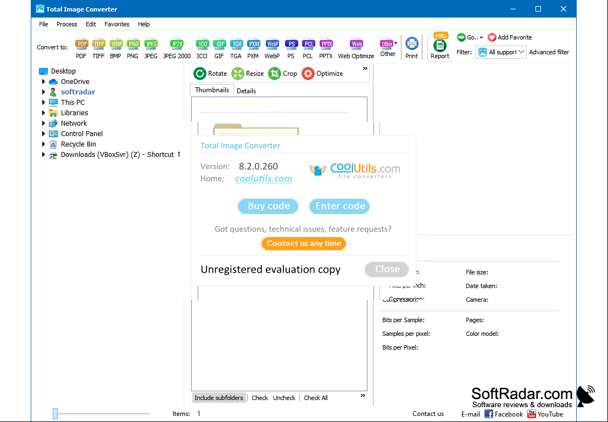Open the File menu

(43, 24)
